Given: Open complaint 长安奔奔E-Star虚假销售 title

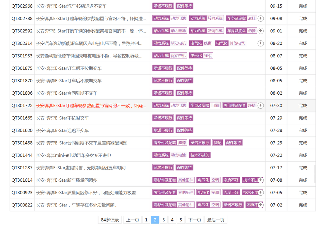Looking at the screenshot, I should [81, 168].
